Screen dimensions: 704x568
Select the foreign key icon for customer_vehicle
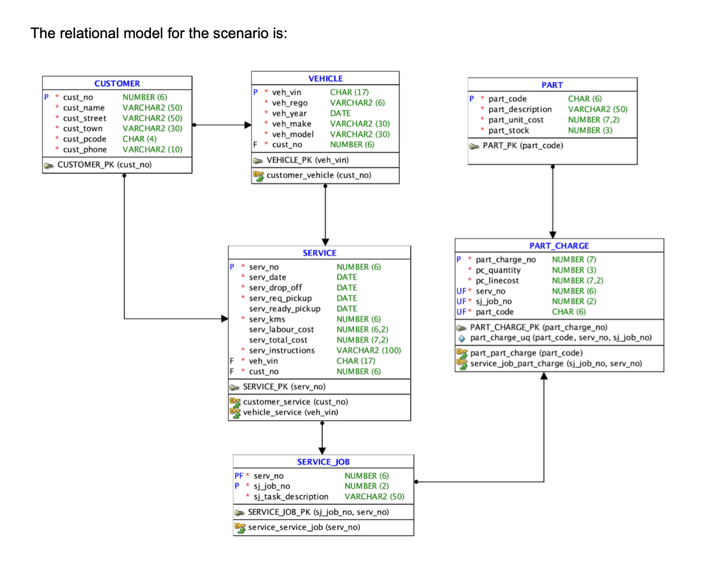258,176
